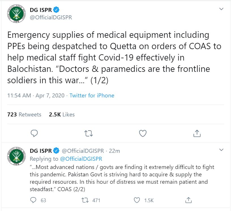Open the tweet timestamp 11:54 AM Apr 7, 2020
The height and width of the screenshot is (211, 231).
tap(36, 95)
